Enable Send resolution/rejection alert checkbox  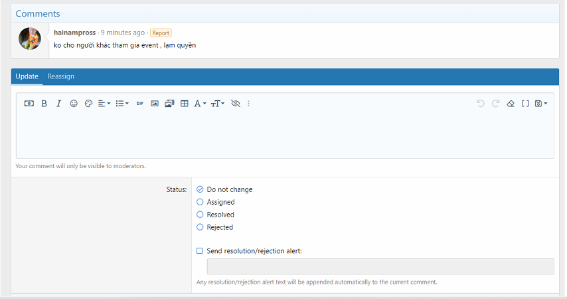click(x=200, y=251)
